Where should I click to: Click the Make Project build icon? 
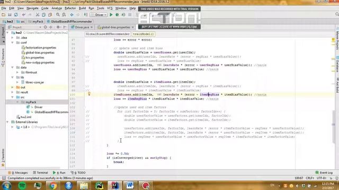(x=86, y=15)
